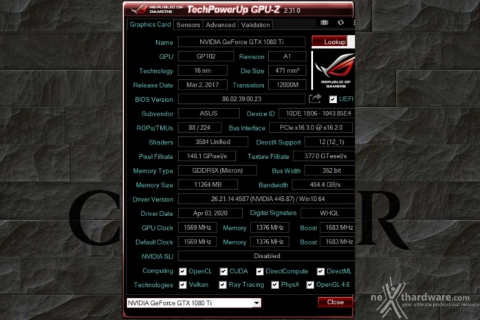
Task: Click the Default Clock Memory value 1376 MHz
Action: point(270,242)
